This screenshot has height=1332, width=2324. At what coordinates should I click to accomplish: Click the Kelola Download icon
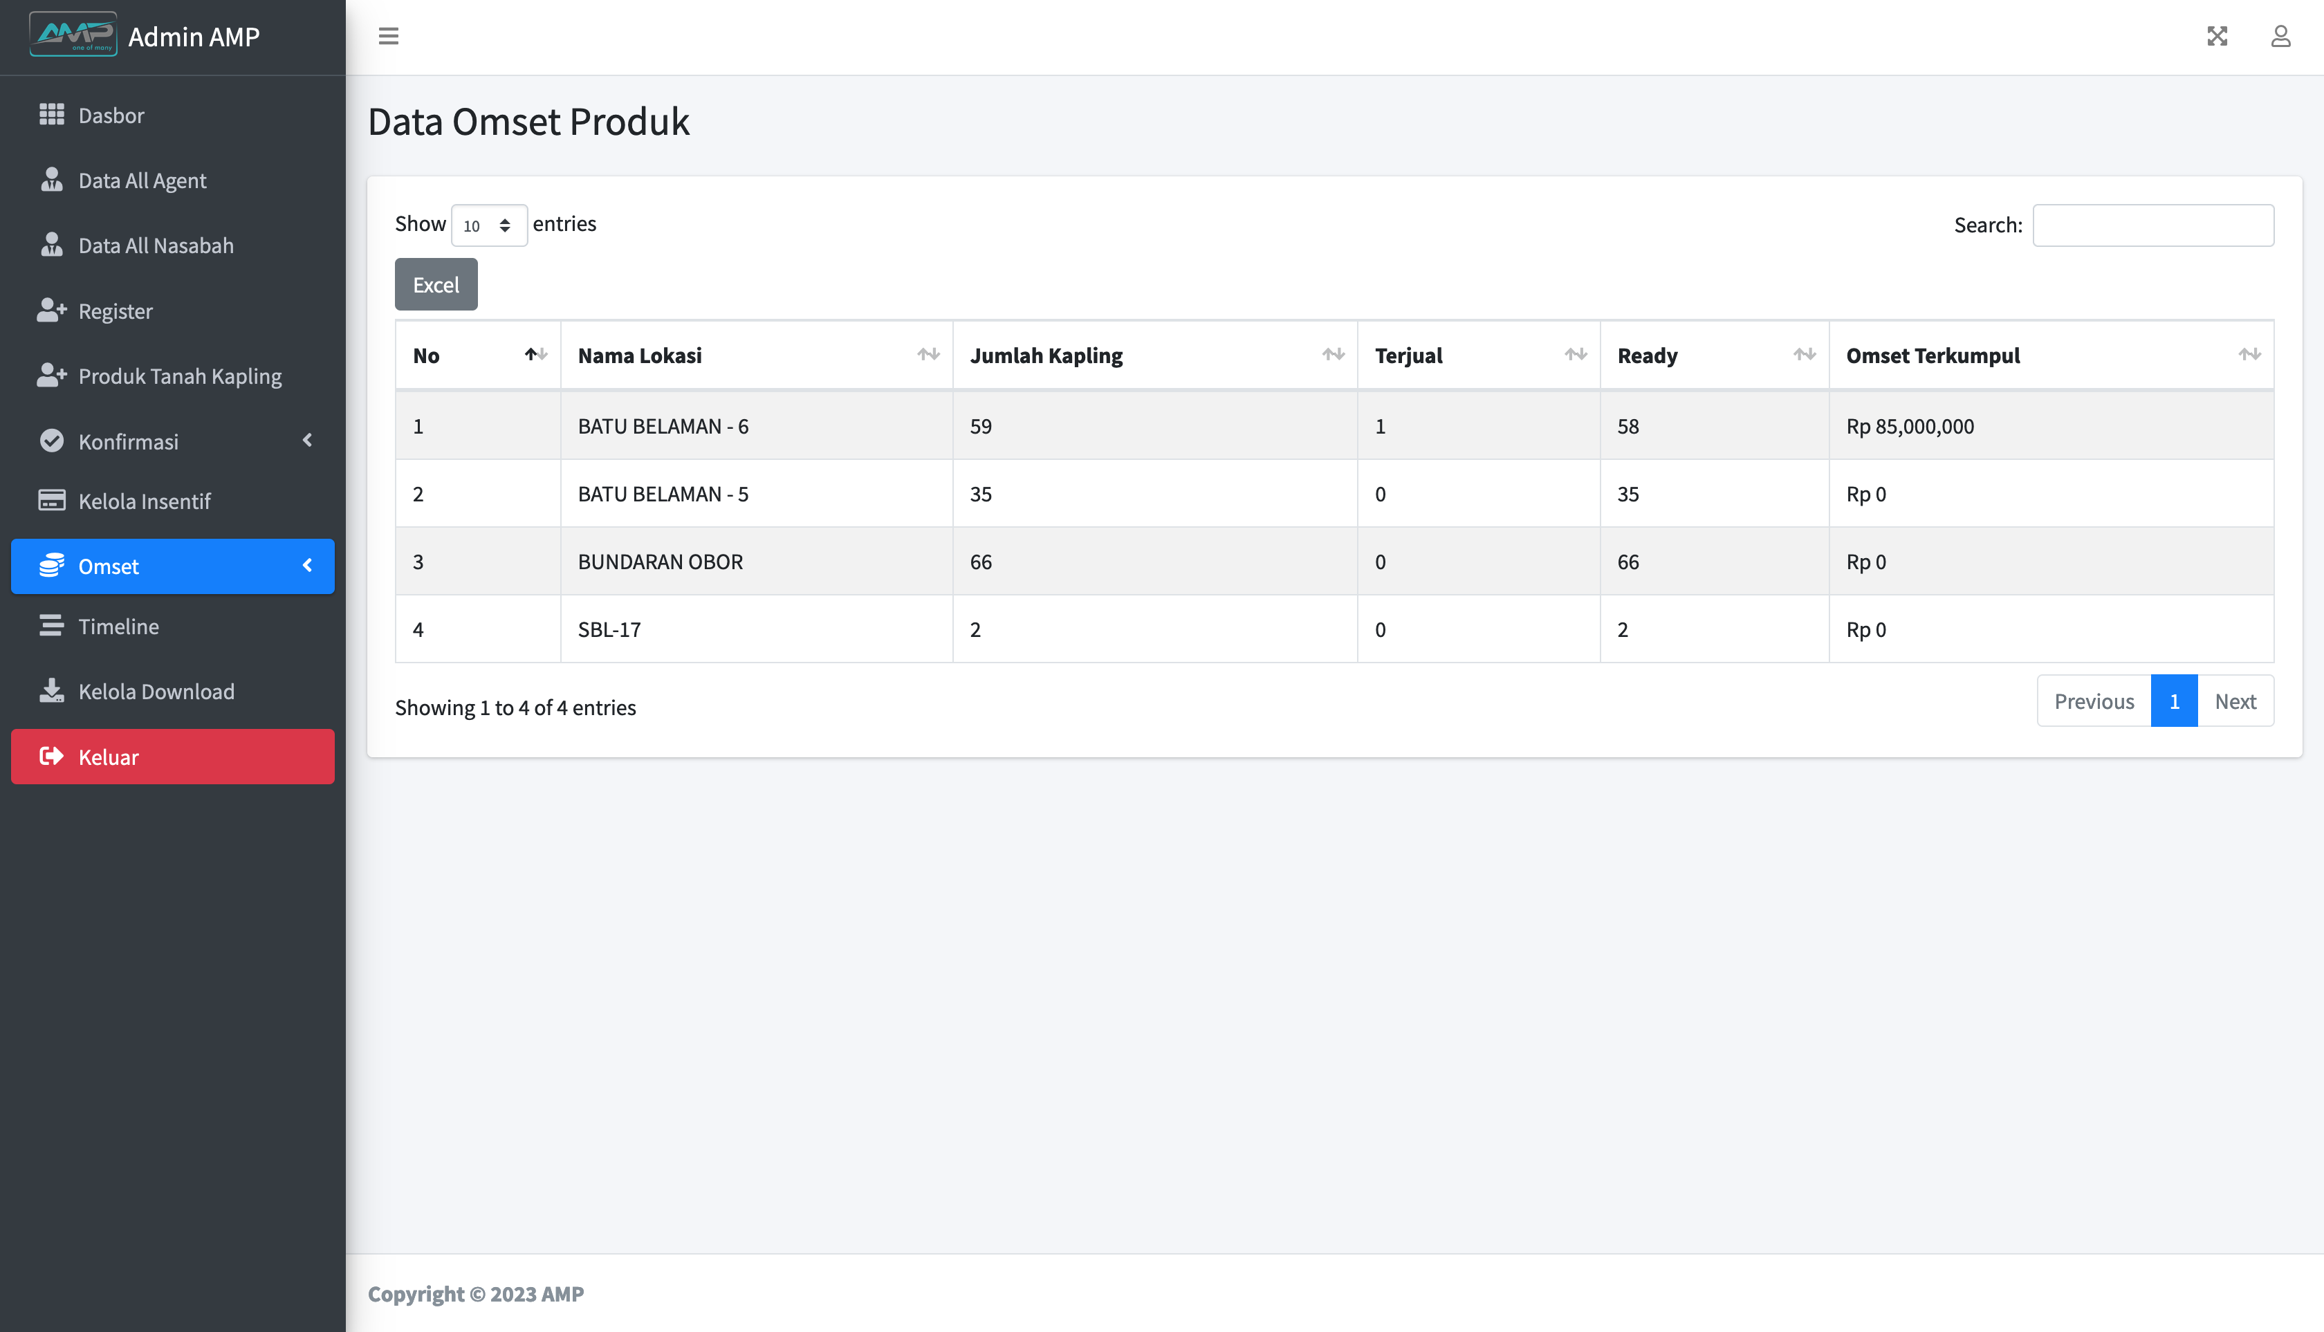[52, 691]
